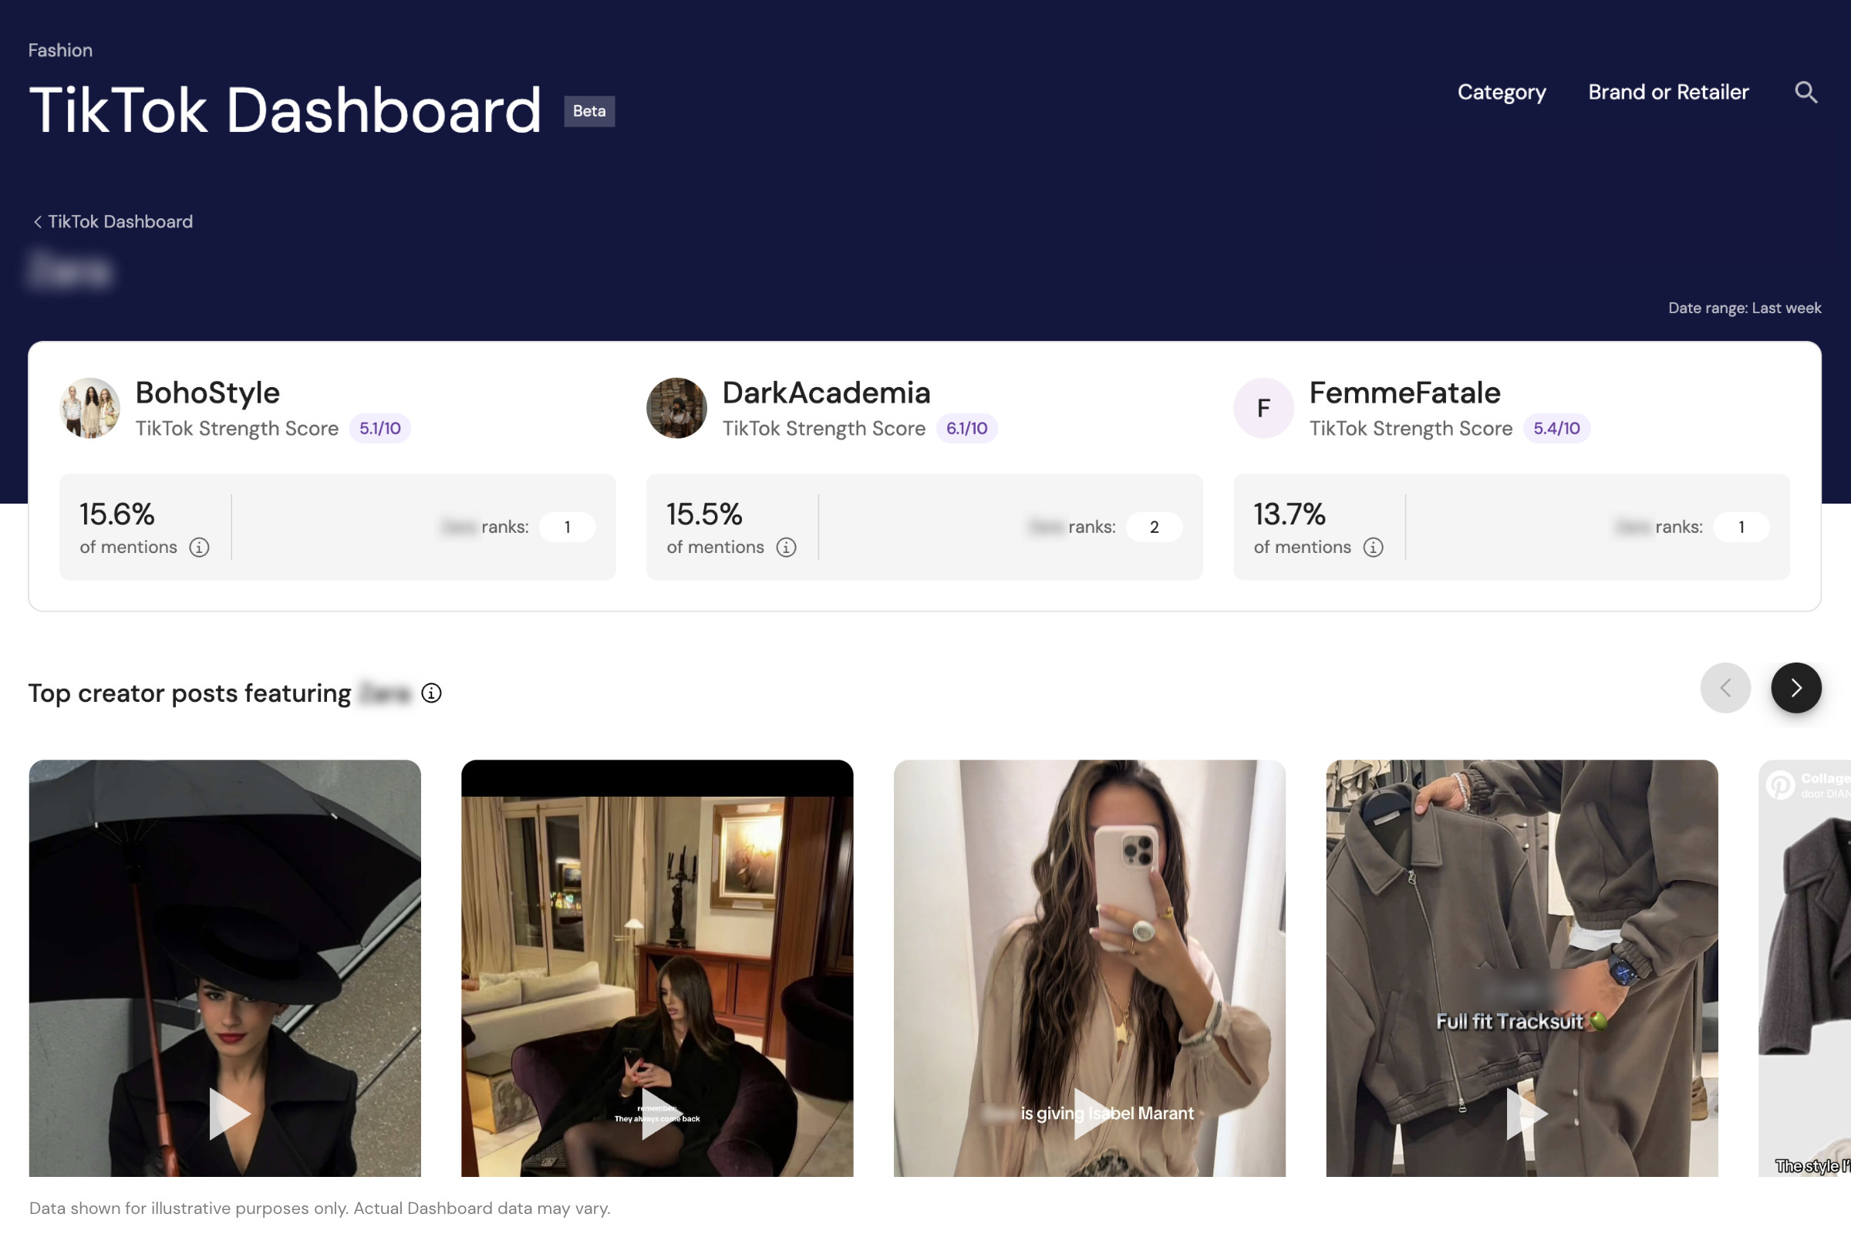Open the Category menu
Viewport: 1851px width, 1234px height.
(1502, 92)
